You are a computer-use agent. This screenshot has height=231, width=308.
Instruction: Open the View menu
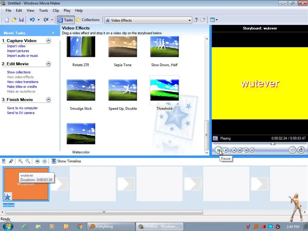pyautogui.click(x=30, y=11)
